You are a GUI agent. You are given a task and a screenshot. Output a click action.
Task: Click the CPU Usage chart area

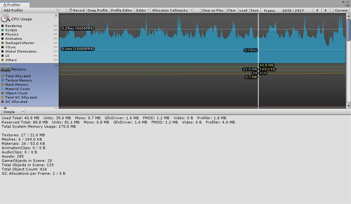(x=202, y=38)
